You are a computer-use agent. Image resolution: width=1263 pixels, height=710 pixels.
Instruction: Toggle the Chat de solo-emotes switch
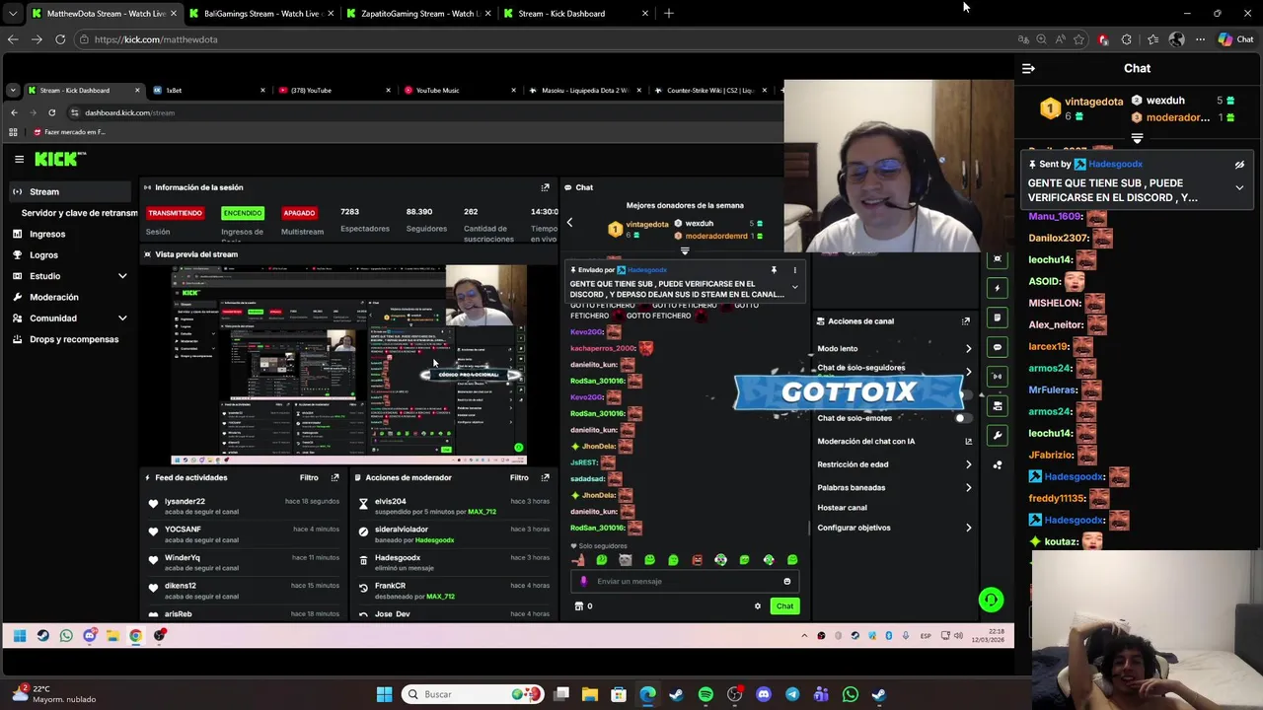962,418
